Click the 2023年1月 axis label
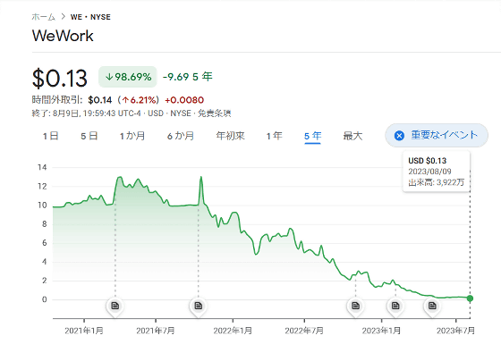501x344 pixels. click(381, 331)
